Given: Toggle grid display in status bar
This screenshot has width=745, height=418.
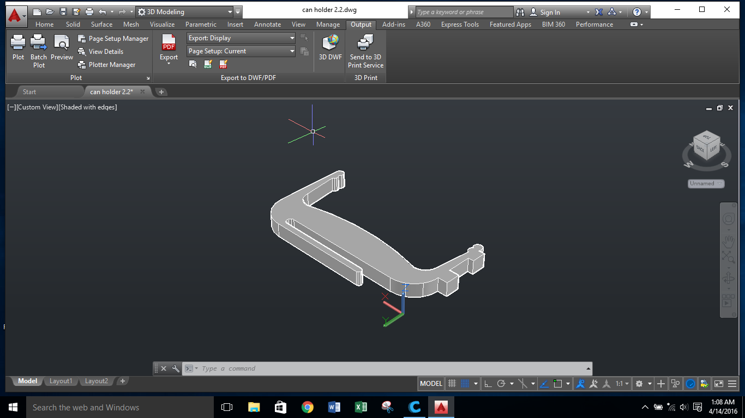Looking at the screenshot, I should 452,384.
